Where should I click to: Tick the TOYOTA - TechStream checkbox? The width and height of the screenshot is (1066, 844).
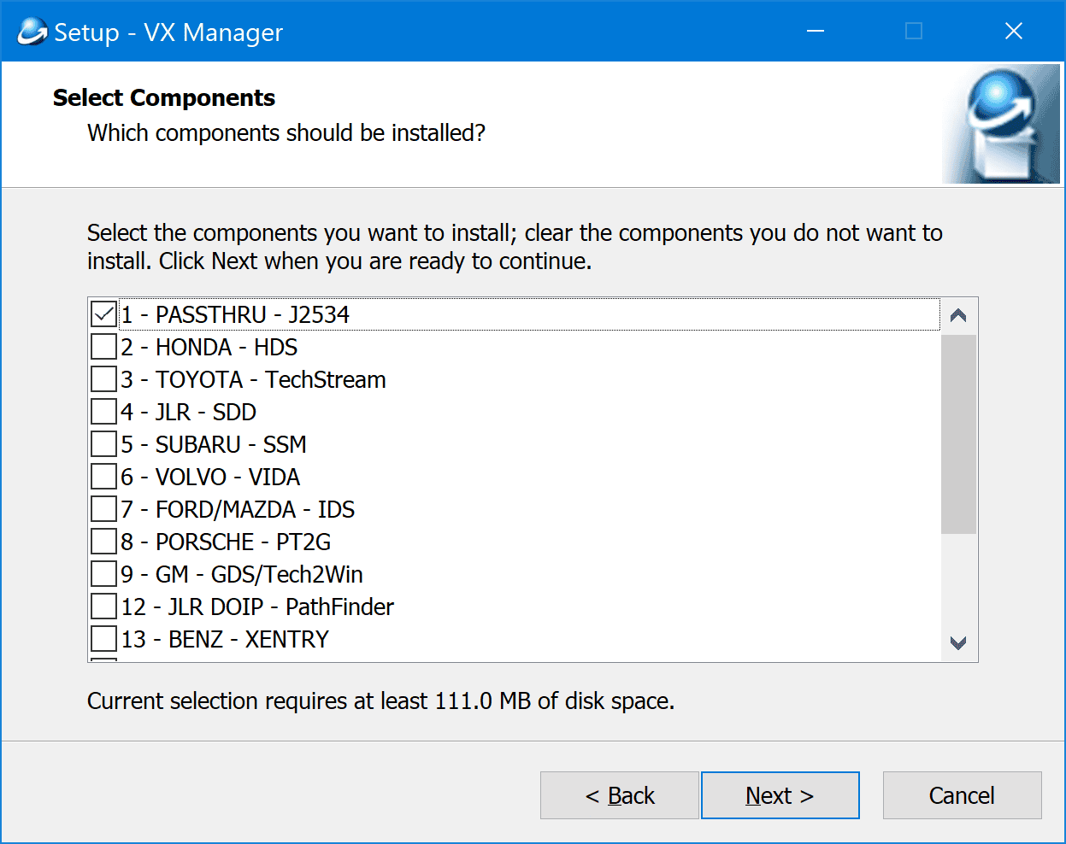103,379
